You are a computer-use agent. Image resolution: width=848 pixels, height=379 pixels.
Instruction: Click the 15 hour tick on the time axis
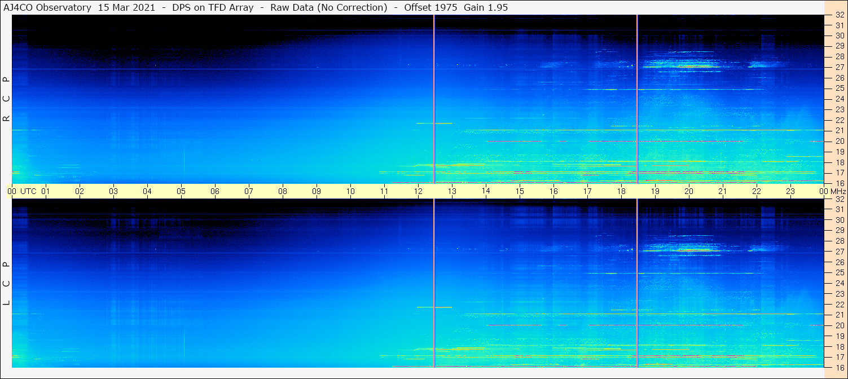[520, 192]
